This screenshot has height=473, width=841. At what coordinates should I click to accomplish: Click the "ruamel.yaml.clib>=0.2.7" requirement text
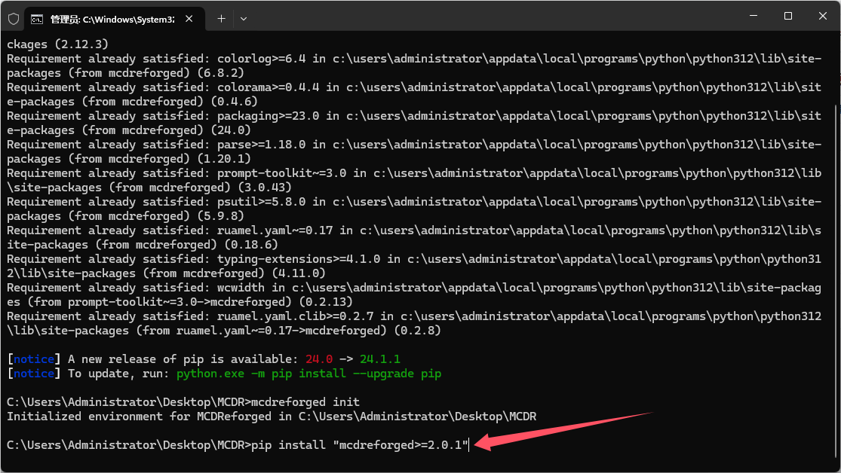click(x=296, y=316)
